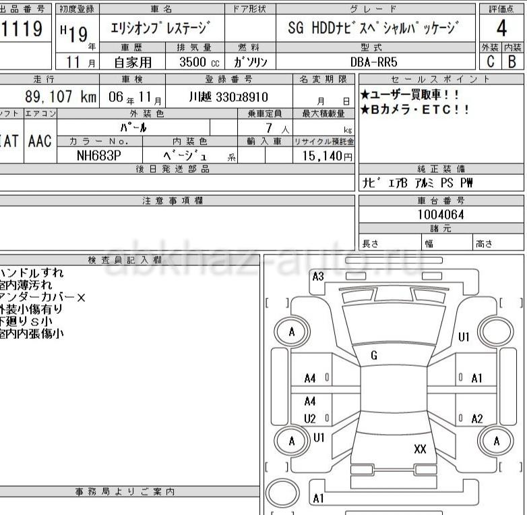Select the XX mark near the rear window

(420, 449)
